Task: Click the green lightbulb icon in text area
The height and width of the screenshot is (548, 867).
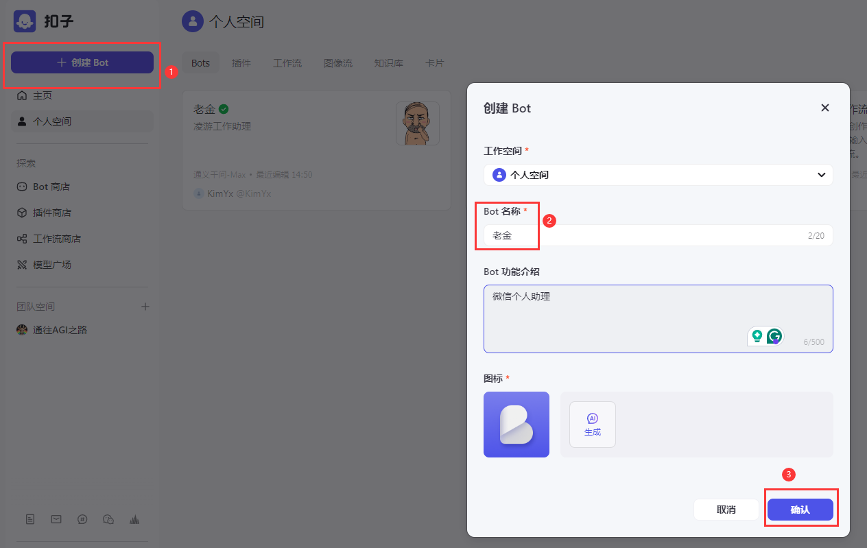Action: pos(757,336)
